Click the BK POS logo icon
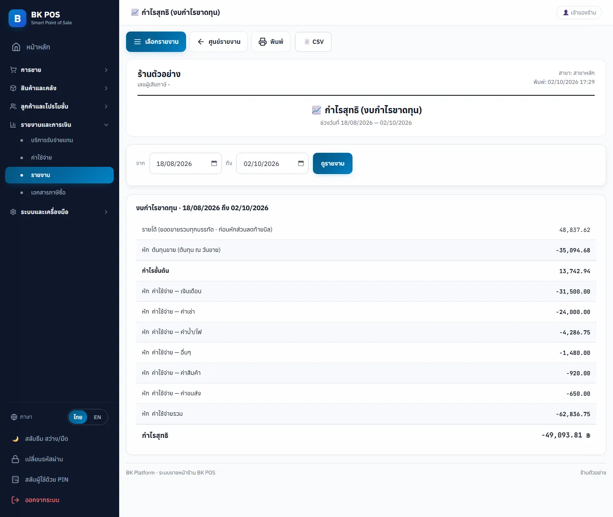 pyautogui.click(x=17, y=18)
